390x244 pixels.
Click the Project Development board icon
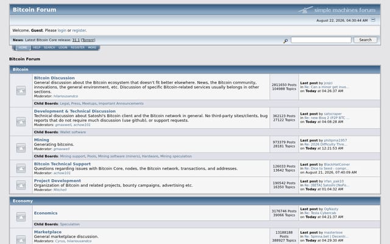click(x=21, y=185)
